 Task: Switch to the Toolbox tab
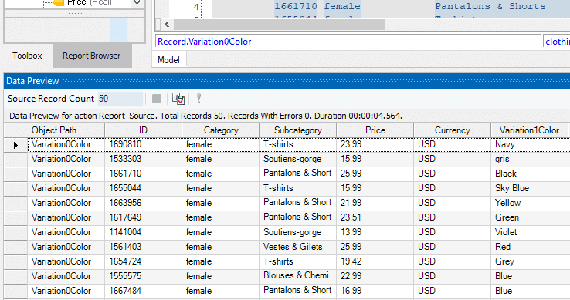pos(27,56)
